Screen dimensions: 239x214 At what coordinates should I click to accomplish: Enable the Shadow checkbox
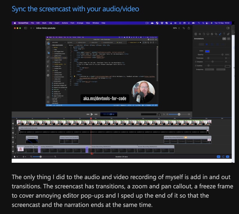click(196, 62)
